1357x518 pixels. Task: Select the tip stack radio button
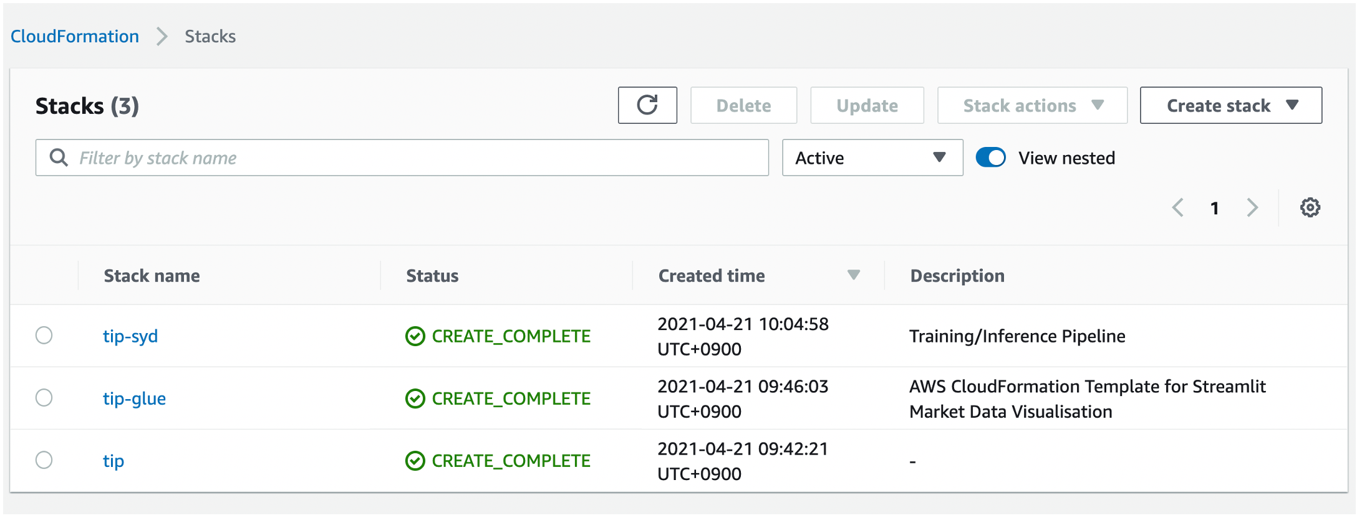tap(44, 460)
